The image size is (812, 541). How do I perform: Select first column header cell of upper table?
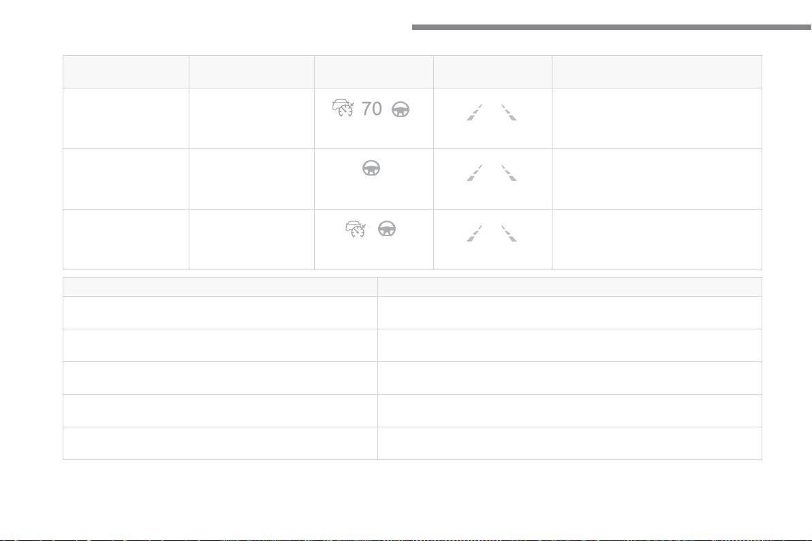[x=126, y=71]
